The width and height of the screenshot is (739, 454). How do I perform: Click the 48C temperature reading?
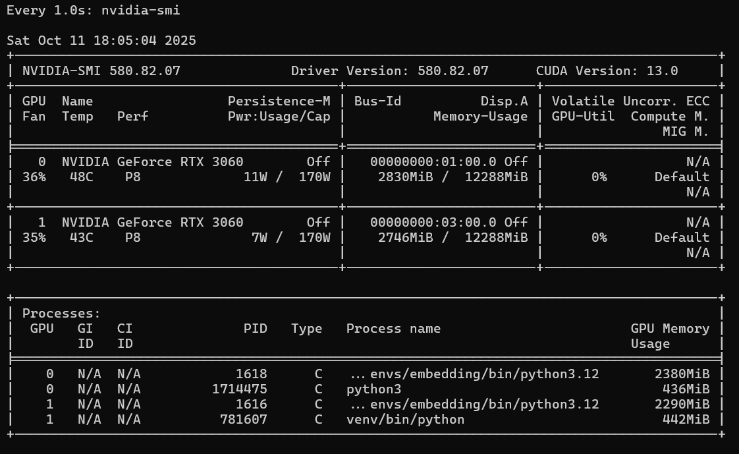coord(82,177)
